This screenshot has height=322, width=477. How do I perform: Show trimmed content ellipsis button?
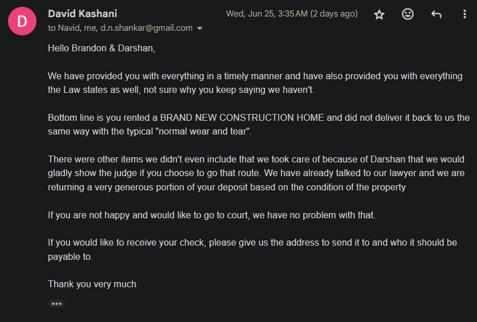[56, 303]
